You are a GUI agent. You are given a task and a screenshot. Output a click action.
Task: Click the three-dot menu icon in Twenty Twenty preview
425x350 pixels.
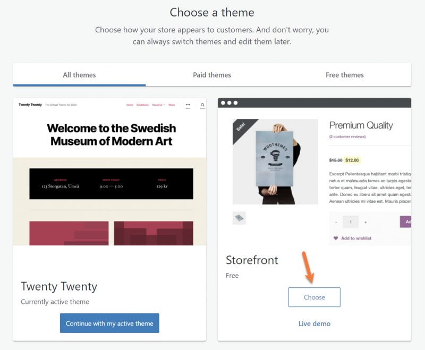tap(188, 105)
